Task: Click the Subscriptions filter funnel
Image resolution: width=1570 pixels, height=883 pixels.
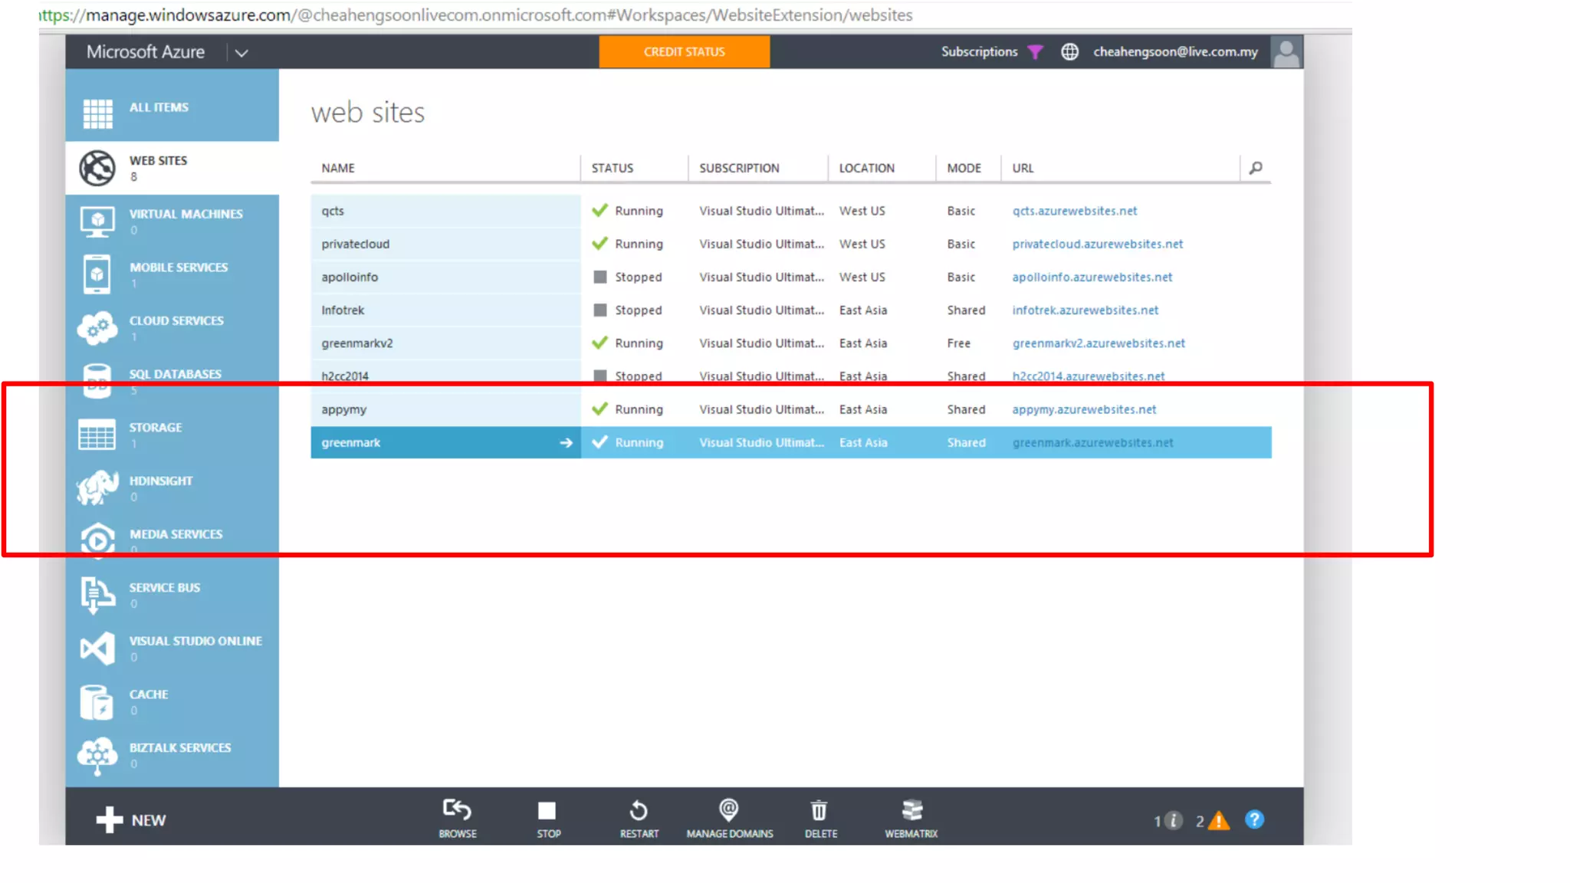Action: tap(1036, 52)
